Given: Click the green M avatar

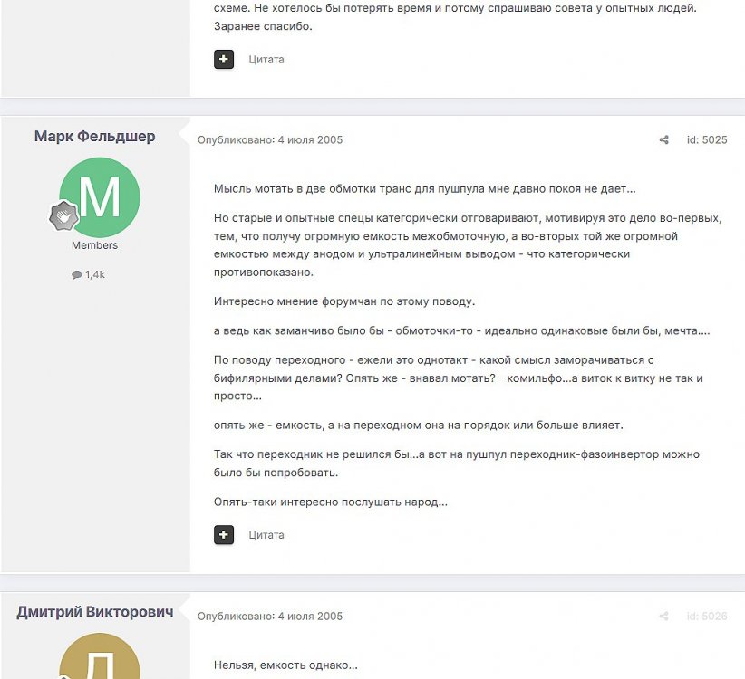Looking at the screenshot, I should (100, 197).
